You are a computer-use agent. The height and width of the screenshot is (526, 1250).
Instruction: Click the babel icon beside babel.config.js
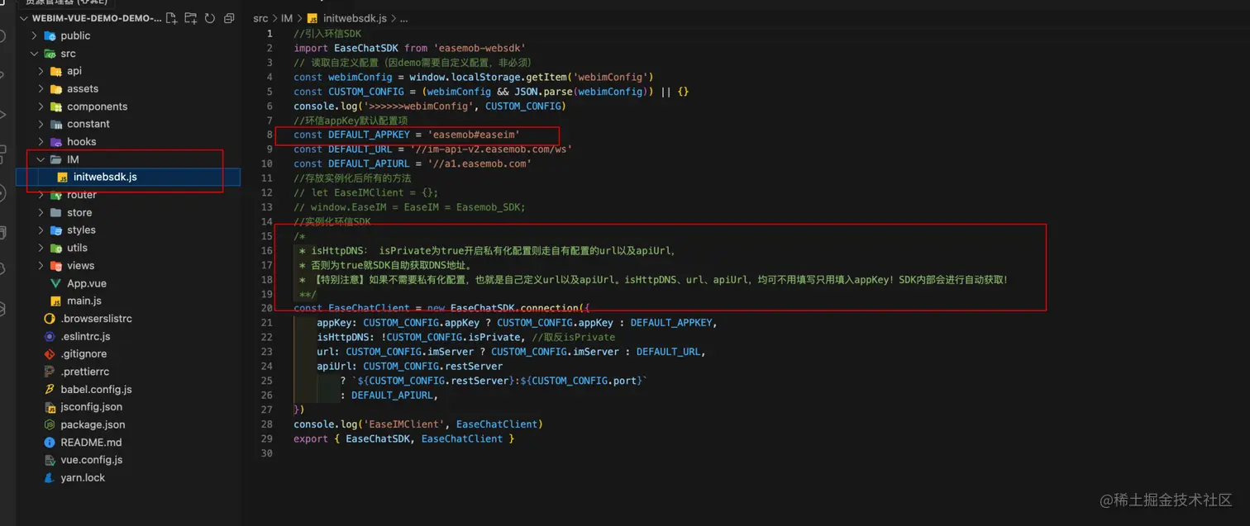click(50, 390)
